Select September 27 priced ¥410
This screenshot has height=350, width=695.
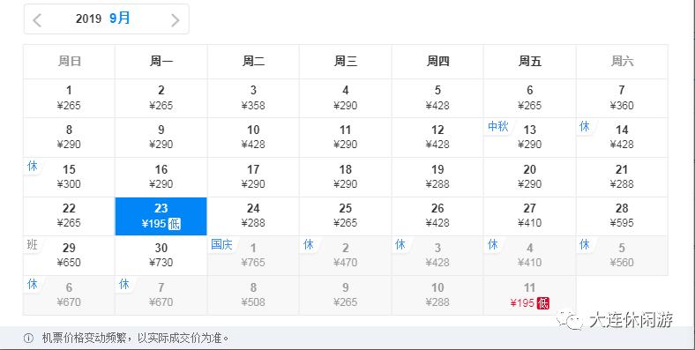tap(530, 216)
